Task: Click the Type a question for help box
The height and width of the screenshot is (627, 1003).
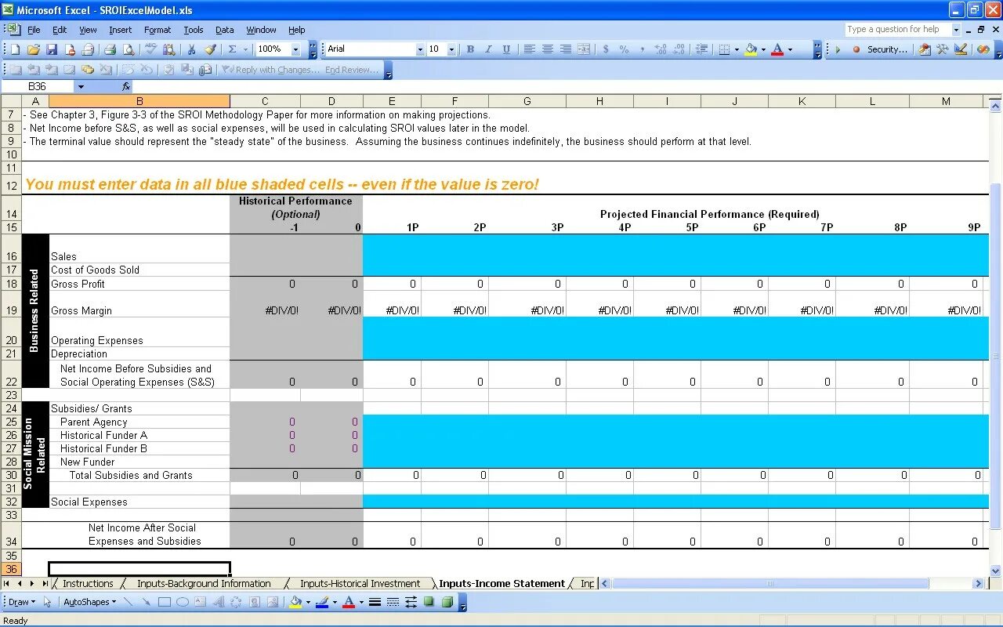Action: 896,30
